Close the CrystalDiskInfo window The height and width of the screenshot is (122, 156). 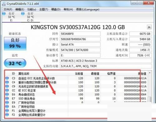(x=149, y=3)
